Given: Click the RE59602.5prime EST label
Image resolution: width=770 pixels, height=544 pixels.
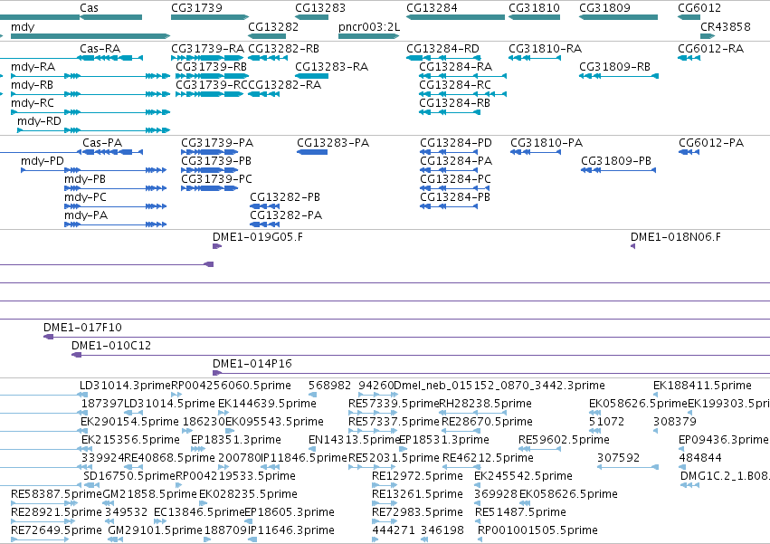Looking at the screenshot, I should pyautogui.click(x=564, y=440).
